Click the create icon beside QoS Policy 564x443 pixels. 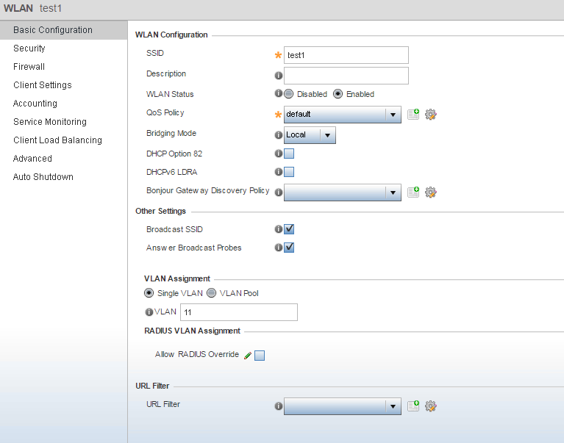click(x=413, y=115)
